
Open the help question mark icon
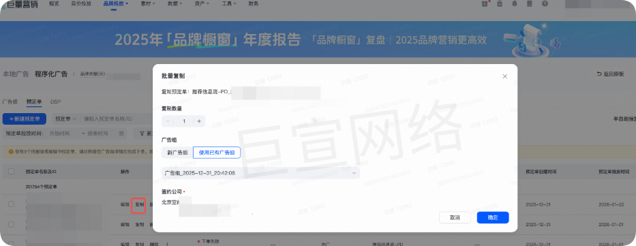click(545, 3)
